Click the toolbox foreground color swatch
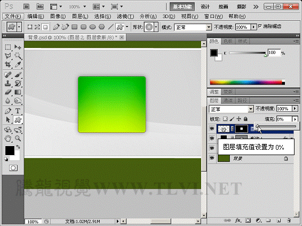Viewport: 302px width, 226px height. click(x=10, y=150)
